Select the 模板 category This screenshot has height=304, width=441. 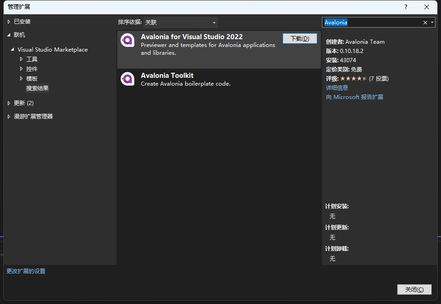click(32, 78)
